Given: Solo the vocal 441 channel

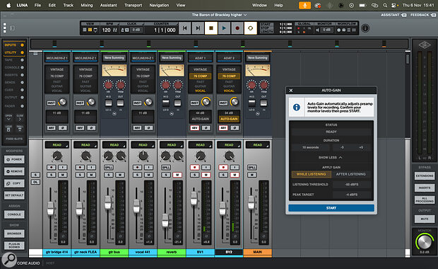Looking at the screenshot, I should coord(137,175).
